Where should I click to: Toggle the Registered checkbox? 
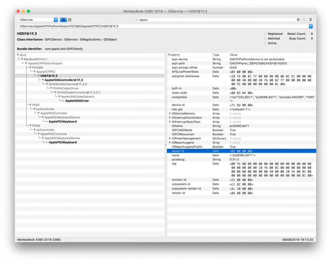[265, 34]
